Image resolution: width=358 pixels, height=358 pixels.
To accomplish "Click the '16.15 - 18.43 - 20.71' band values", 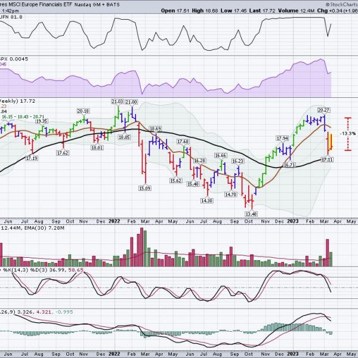I will pos(23,117).
